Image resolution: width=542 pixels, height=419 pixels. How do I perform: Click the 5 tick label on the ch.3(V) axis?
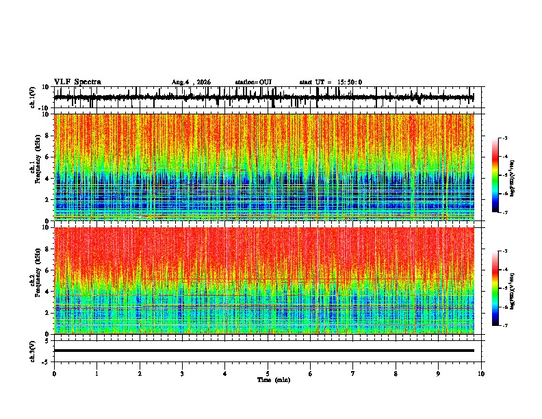pyautogui.click(x=47, y=341)
